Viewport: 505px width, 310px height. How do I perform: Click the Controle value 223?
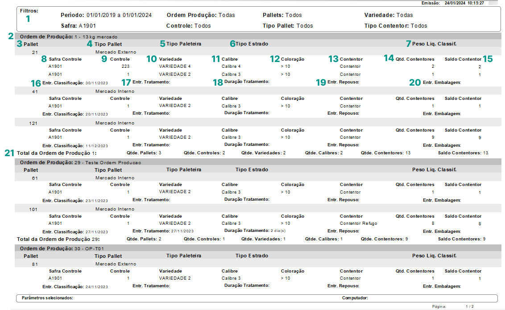pyautogui.click(x=125, y=66)
